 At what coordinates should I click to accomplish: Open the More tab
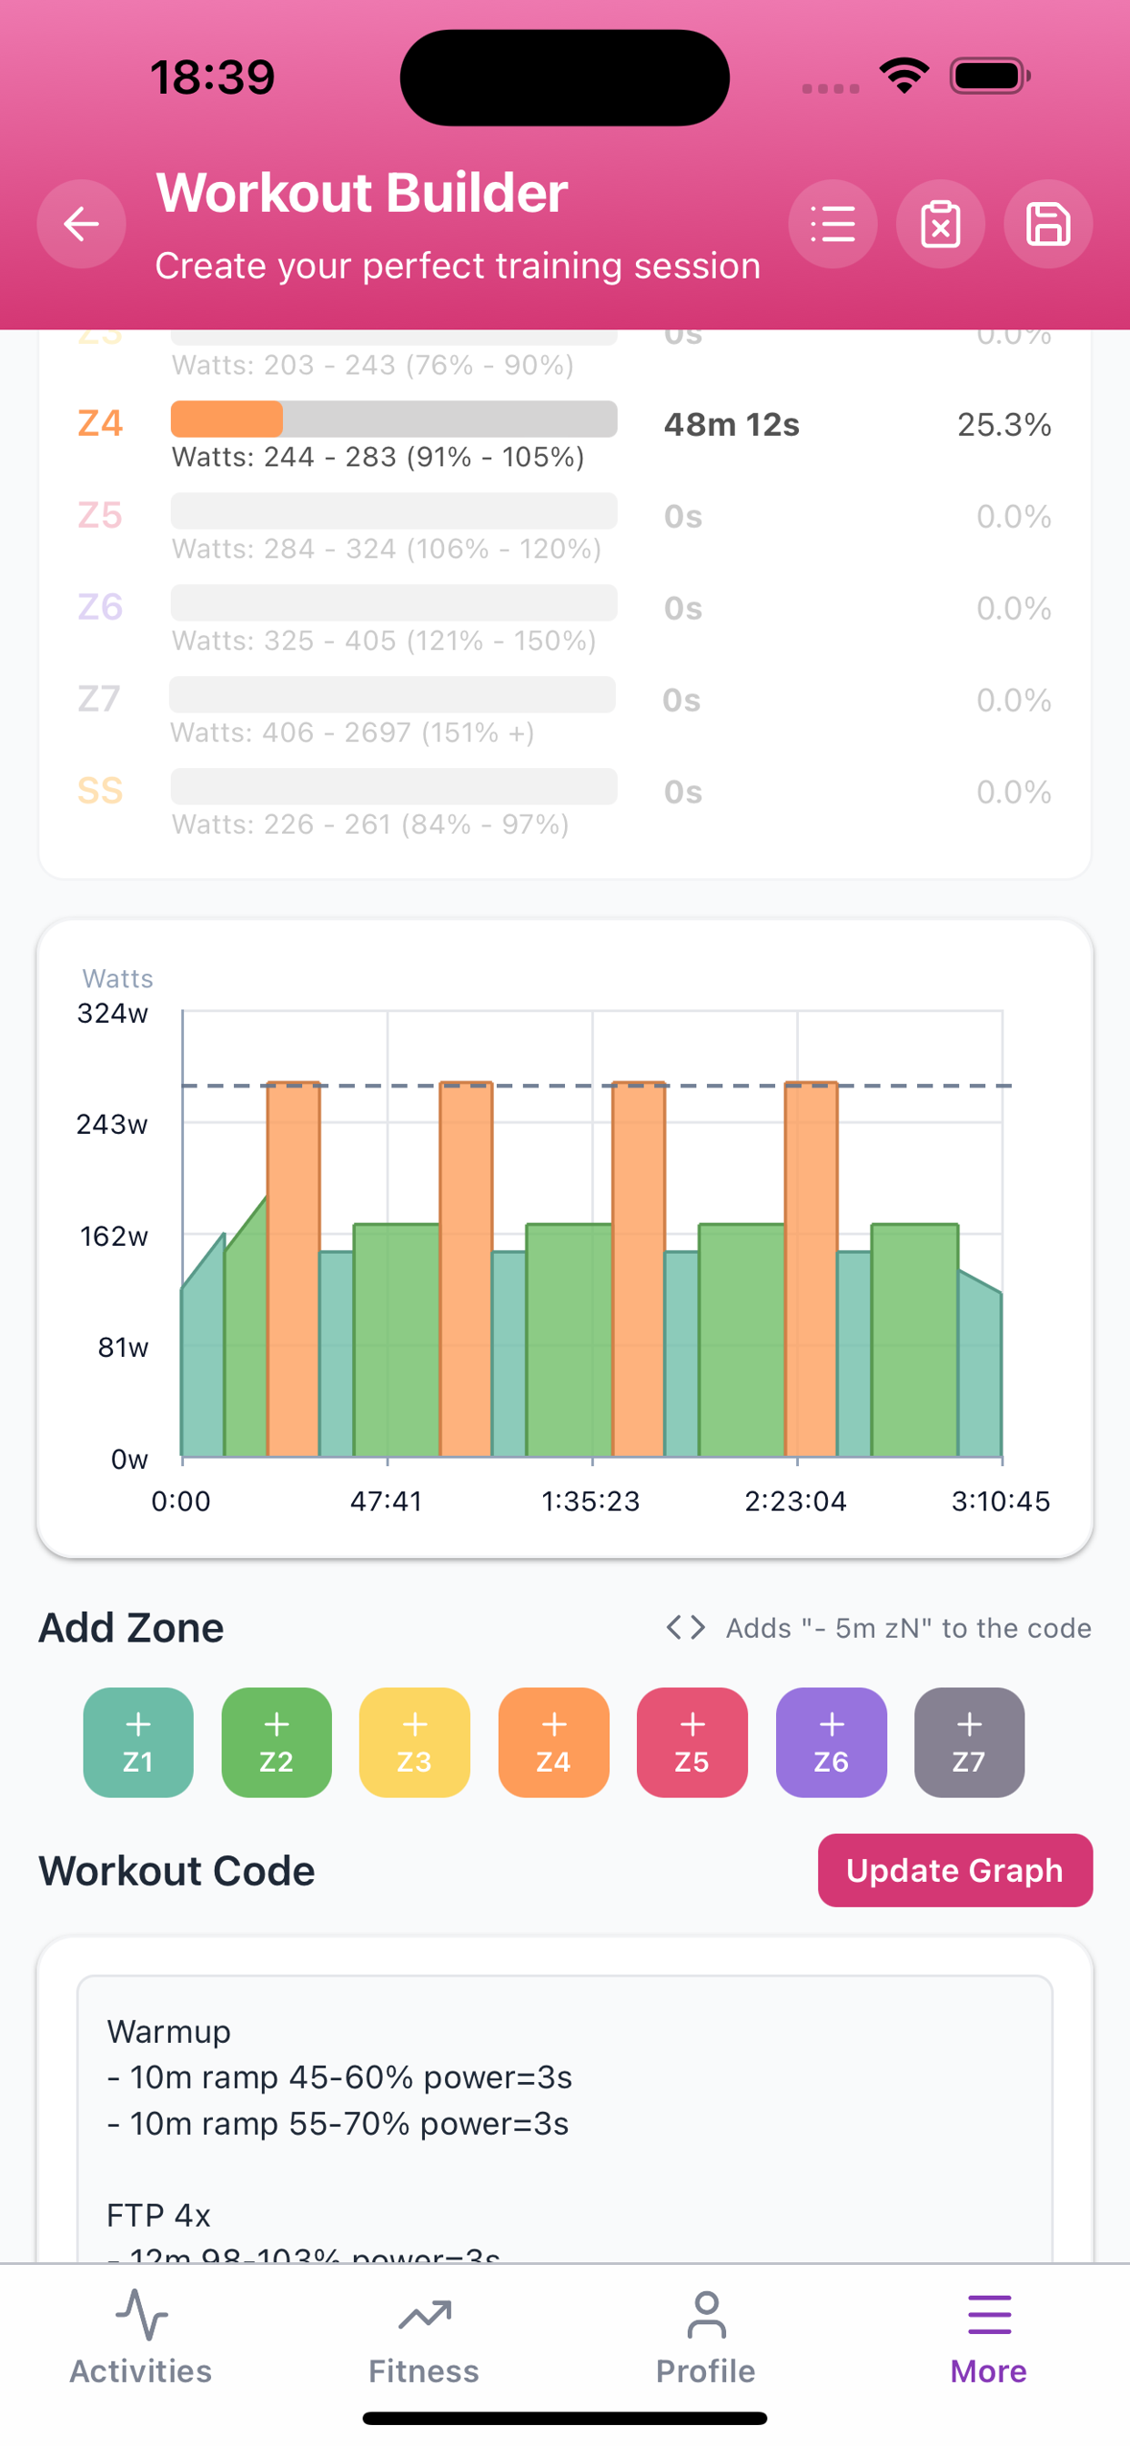coord(988,2339)
